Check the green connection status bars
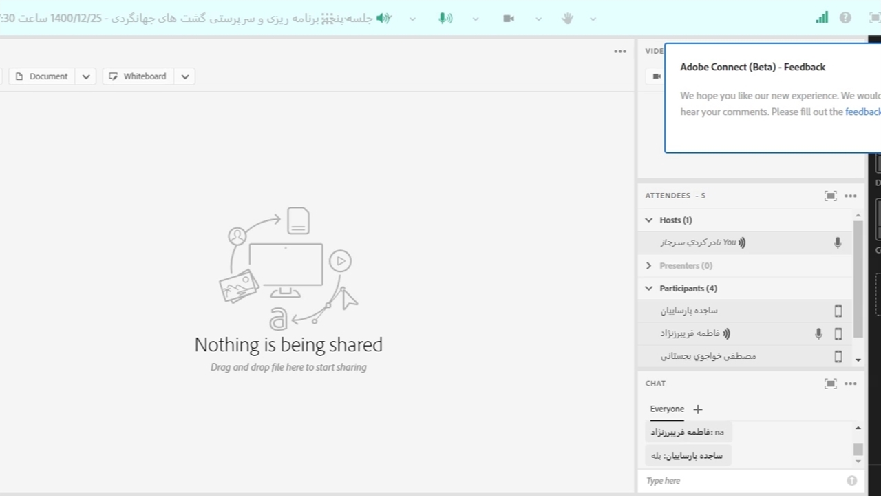The image size is (881, 496). (x=822, y=18)
